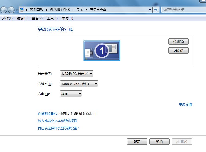
Task: Click the refresh icon beside the address bar
Action: click(156, 10)
